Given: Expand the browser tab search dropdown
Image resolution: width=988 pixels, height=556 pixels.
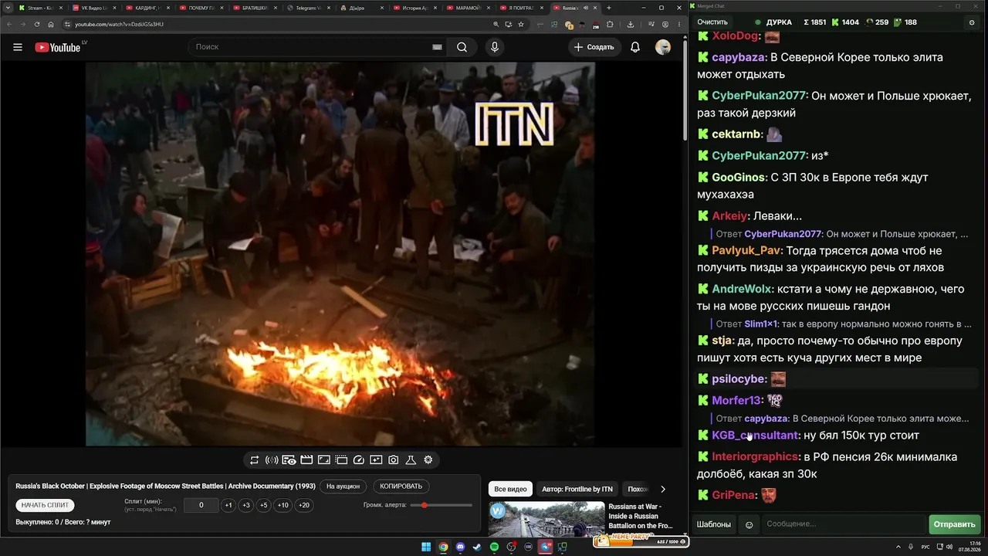Looking at the screenshot, I should point(7,8).
